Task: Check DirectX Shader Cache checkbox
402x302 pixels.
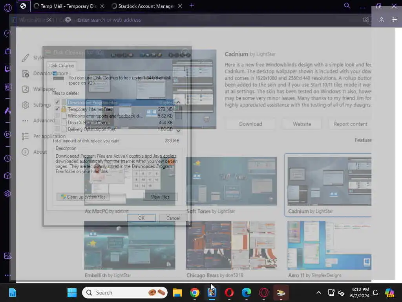Action: (57, 122)
